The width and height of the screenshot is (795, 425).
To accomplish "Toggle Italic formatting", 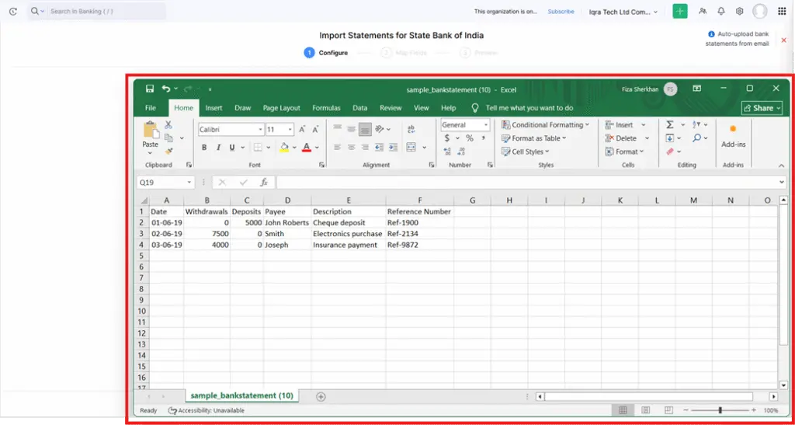I will click(x=218, y=148).
